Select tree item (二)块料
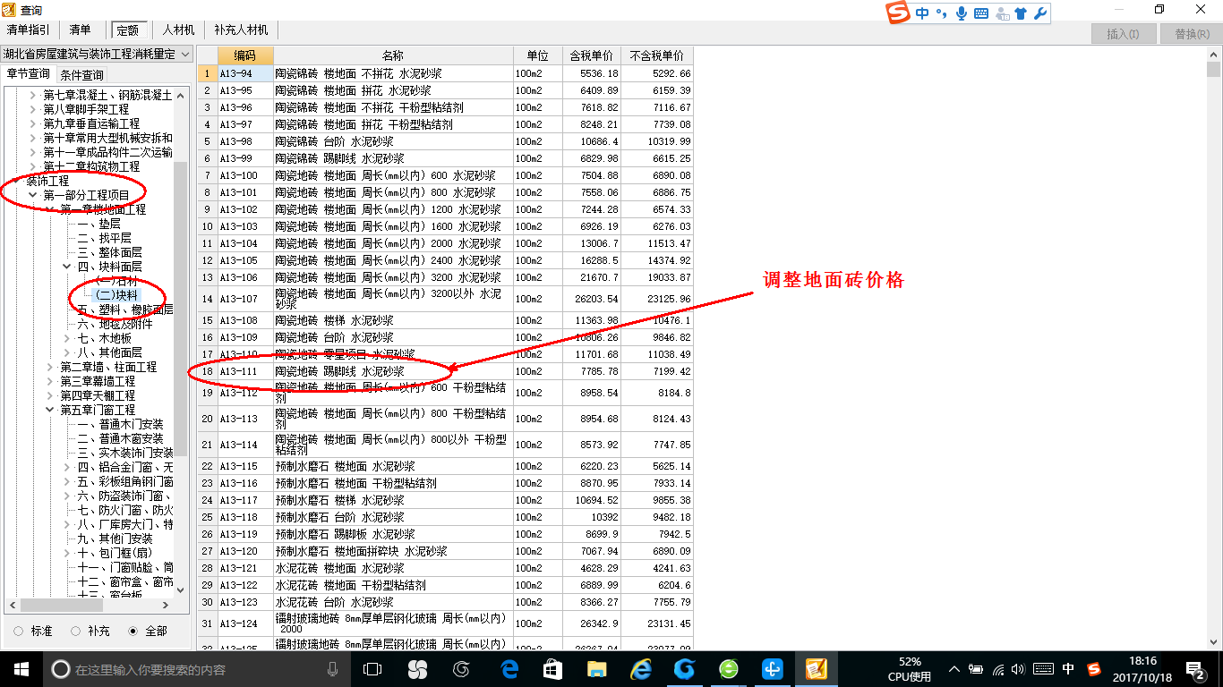Viewport: 1223px width, 687px height. [x=117, y=295]
